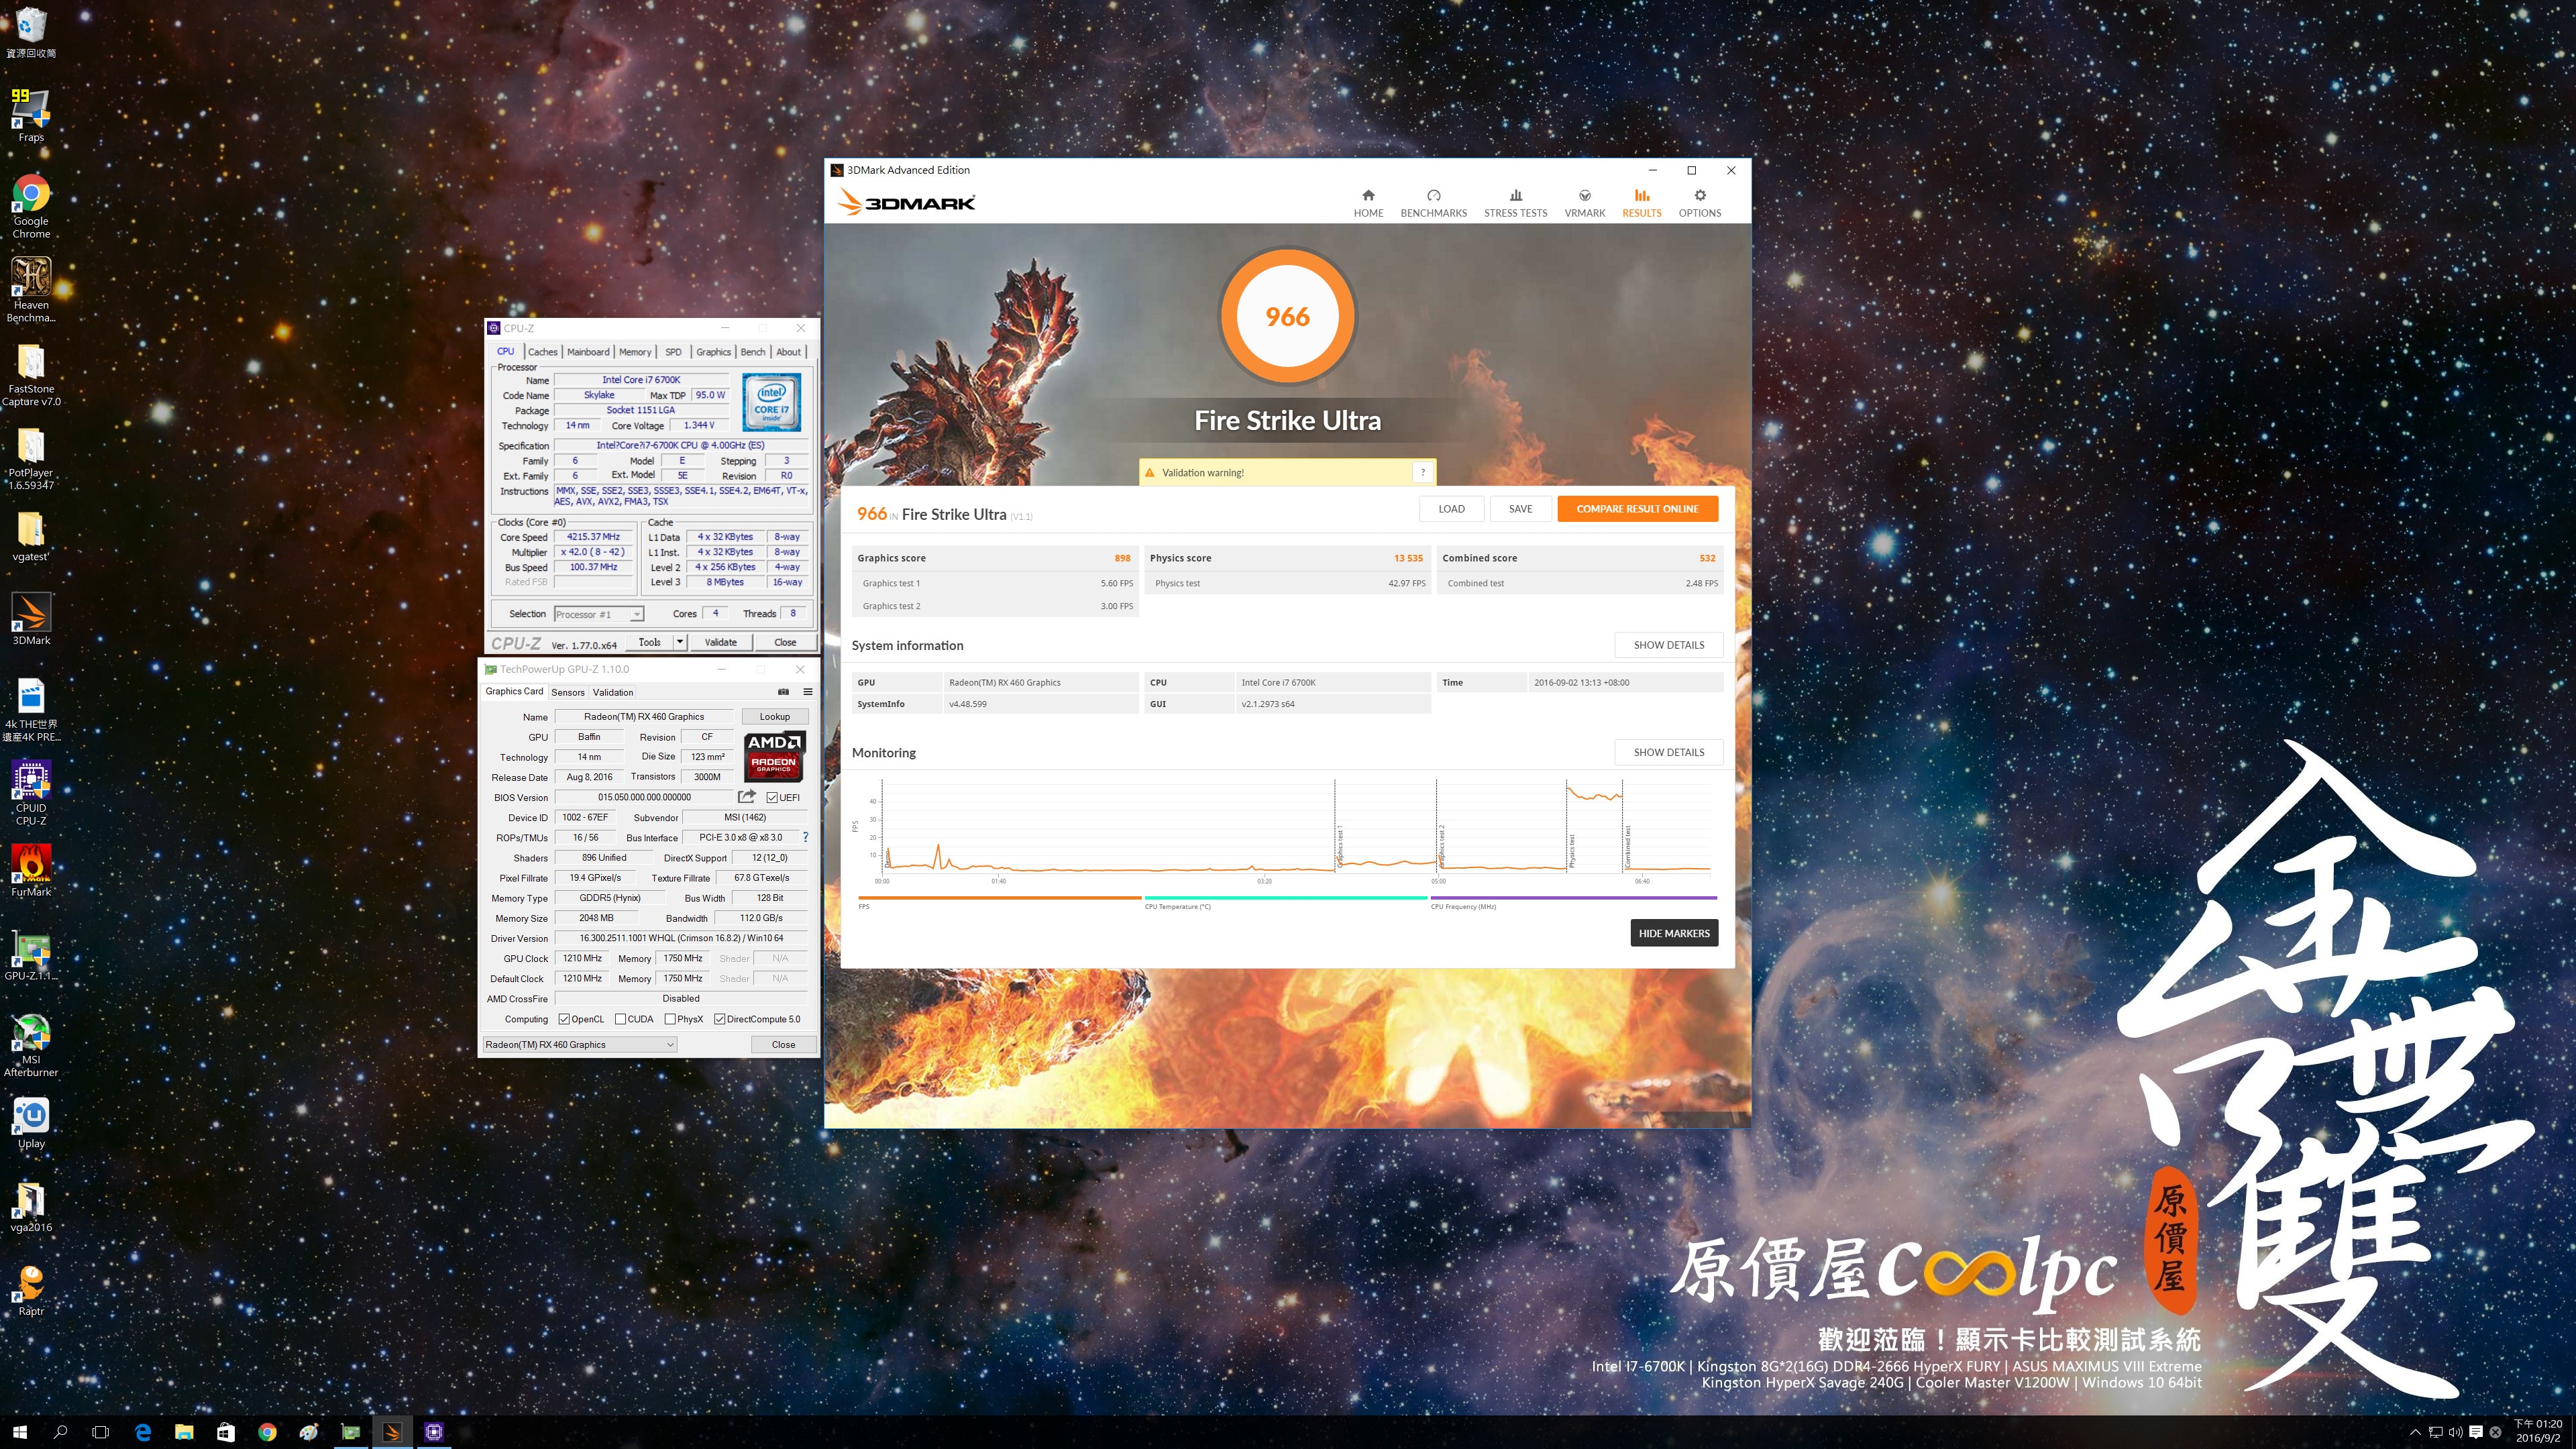The image size is (2576, 1449).
Task: Click the Intel Core i7 logo in CPU-Z
Action: (772, 402)
